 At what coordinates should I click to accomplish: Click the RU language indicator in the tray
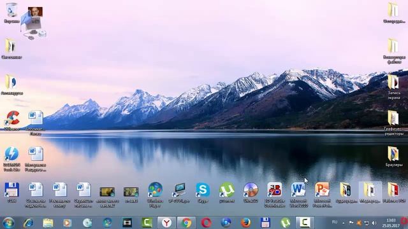[x=335, y=222]
